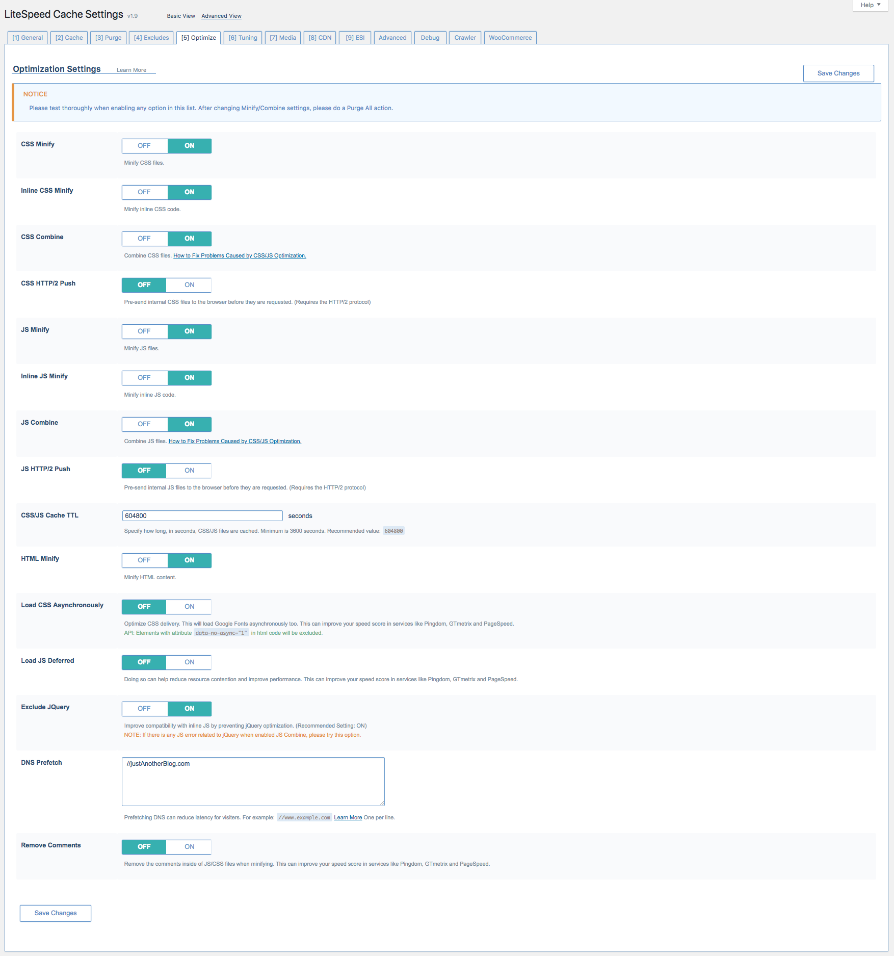Click the bottom Save Changes button
This screenshot has width=894, height=956.
tap(56, 913)
